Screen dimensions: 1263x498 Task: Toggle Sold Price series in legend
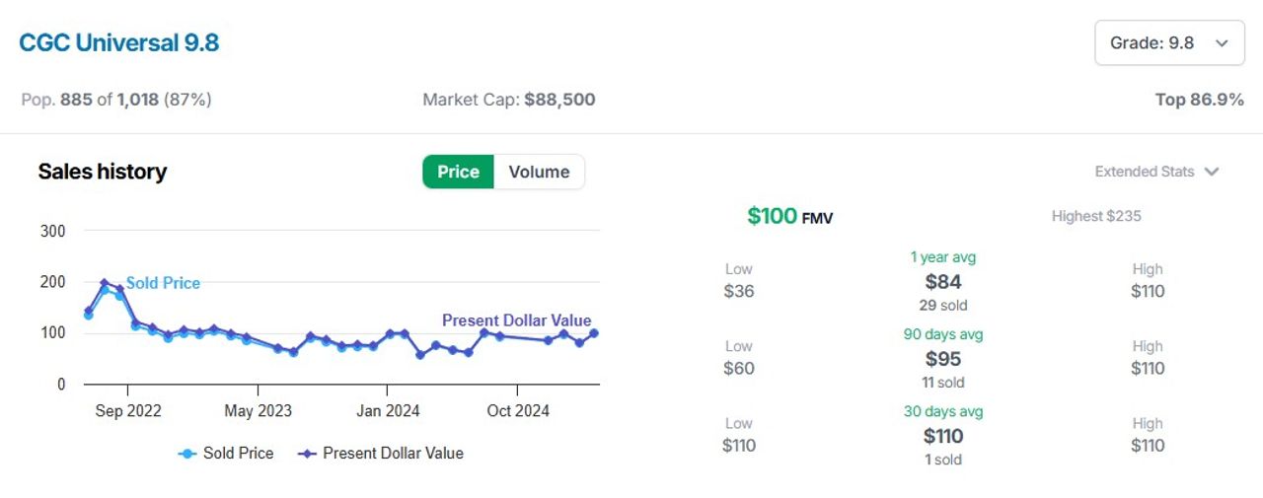click(226, 454)
